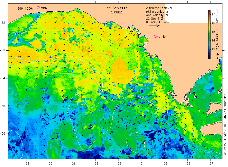Viewport: 228px width, 167px height.
Task: Click the 'drifter' legend label
Action: pyautogui.click(x=163, y=37)
